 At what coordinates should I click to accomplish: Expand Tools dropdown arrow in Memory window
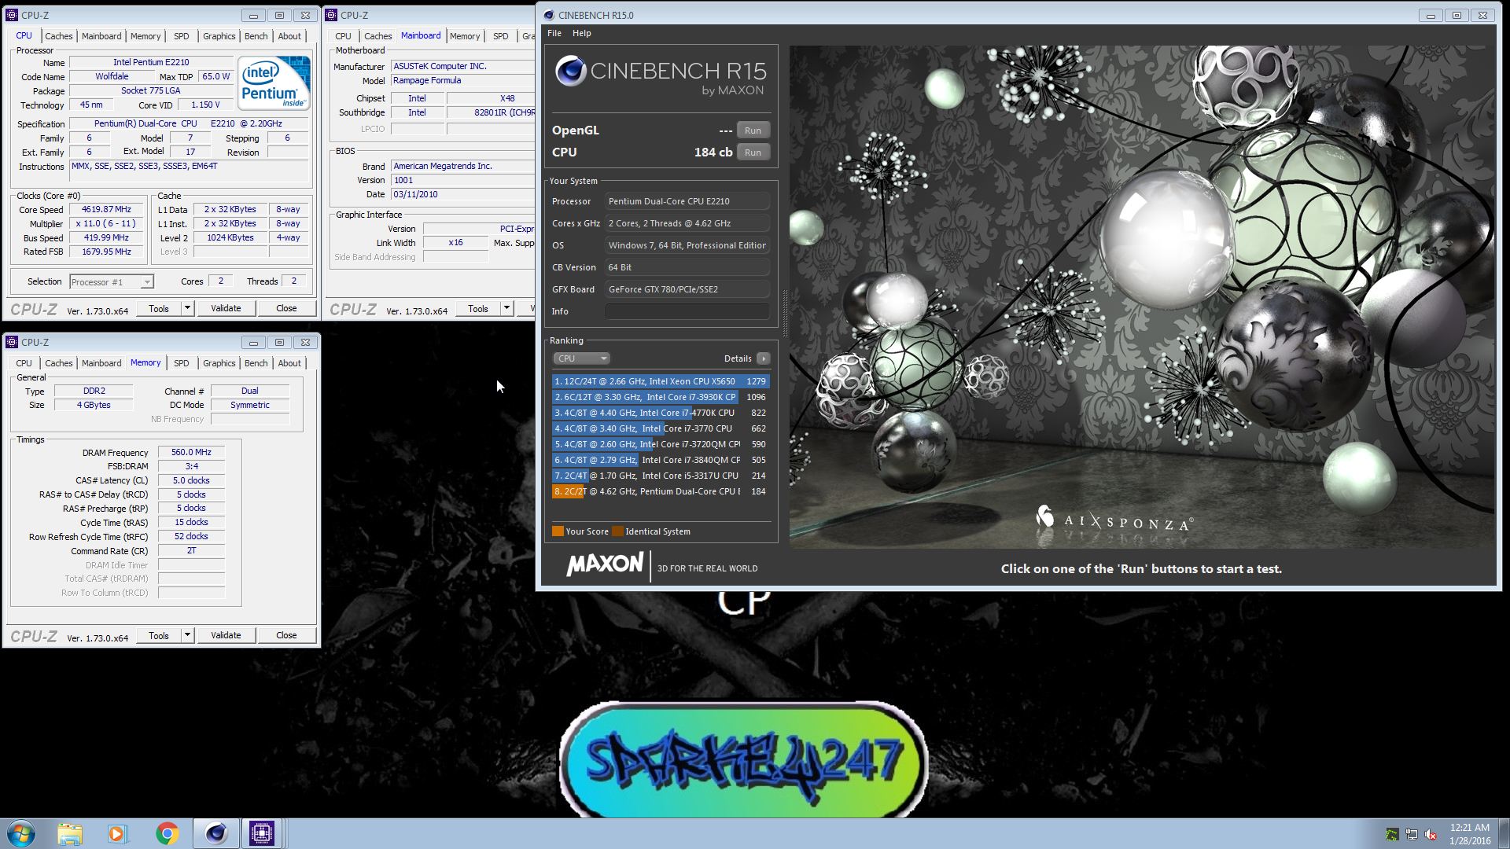(x=187, y=635)
